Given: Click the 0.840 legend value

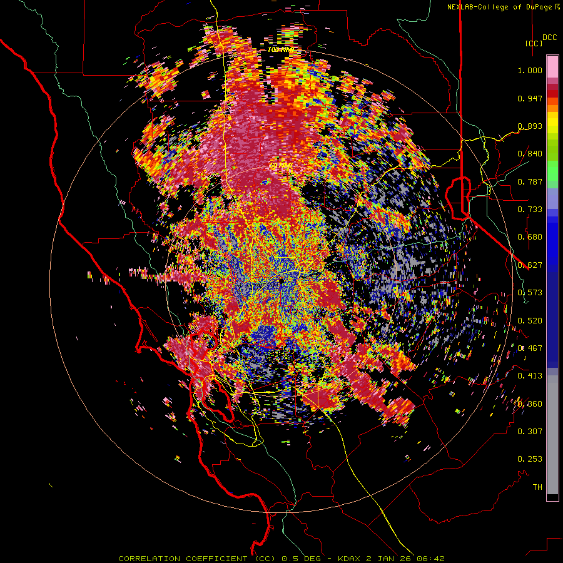Looking at the screenshot, I should click(530, 154).
